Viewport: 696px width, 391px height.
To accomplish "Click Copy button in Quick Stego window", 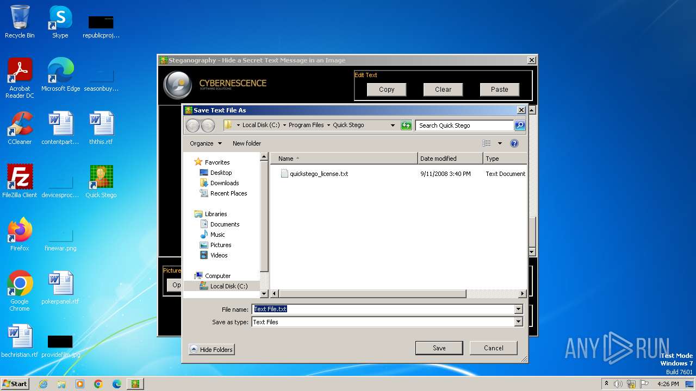I will pos(387,90).
